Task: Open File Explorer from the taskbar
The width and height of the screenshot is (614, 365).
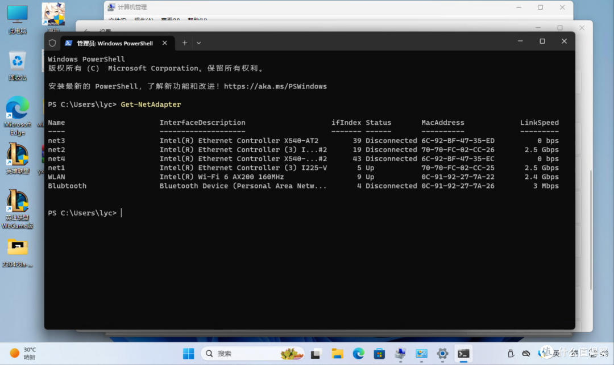Action: [x=337, y=354]
